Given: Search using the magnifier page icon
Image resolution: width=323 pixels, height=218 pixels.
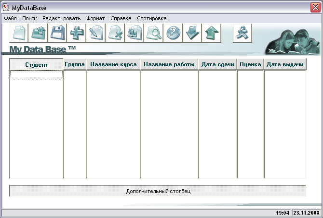Looking at the screenshot, I should [x=154, y=33].
